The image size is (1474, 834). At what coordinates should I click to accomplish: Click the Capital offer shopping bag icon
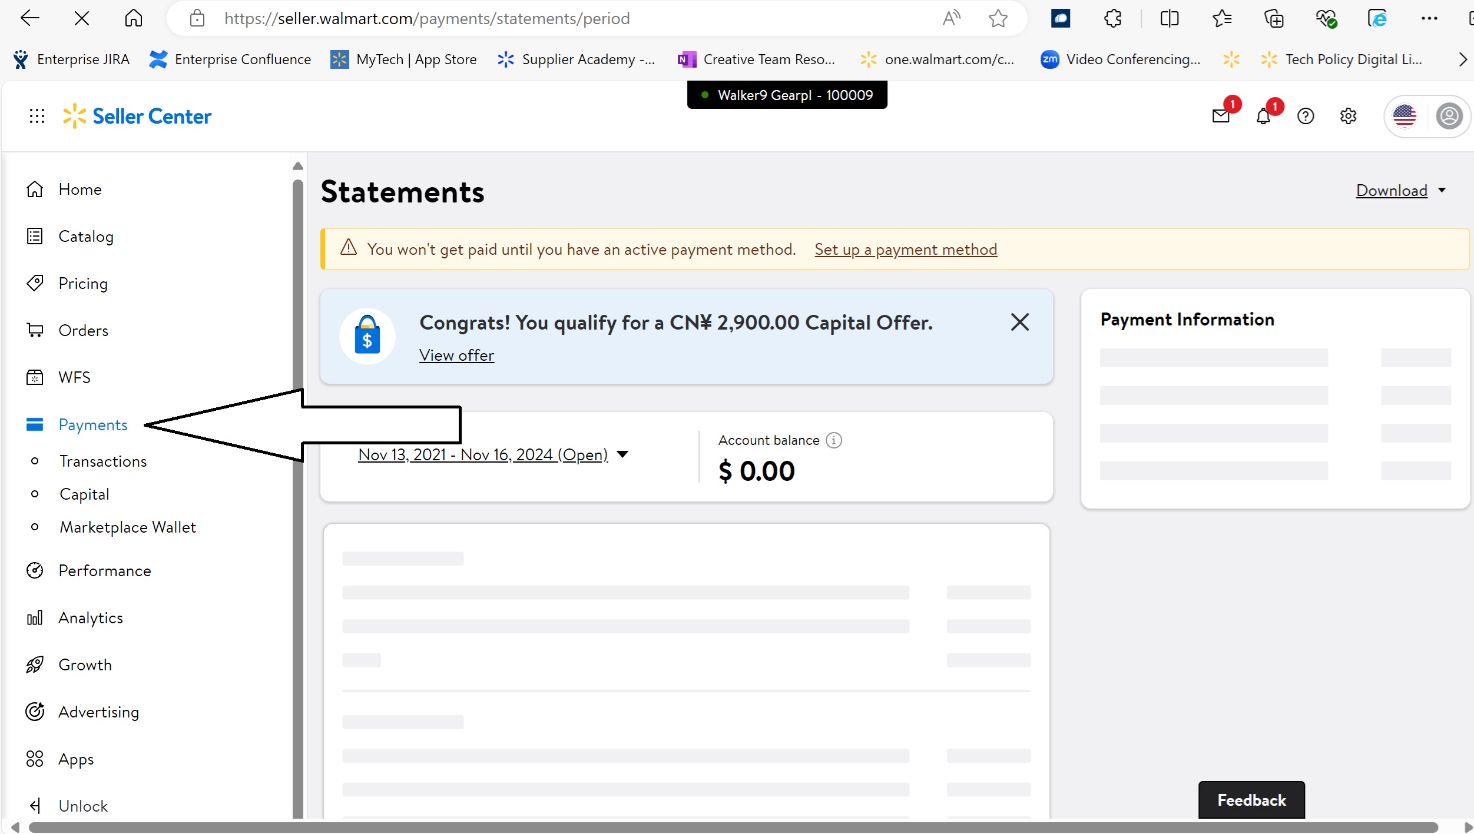click(367, 336)
